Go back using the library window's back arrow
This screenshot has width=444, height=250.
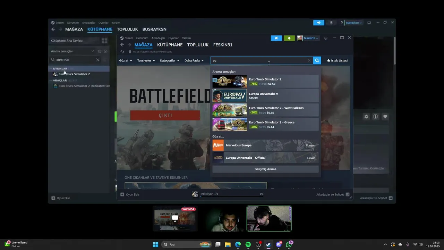[x=53, y=30]
